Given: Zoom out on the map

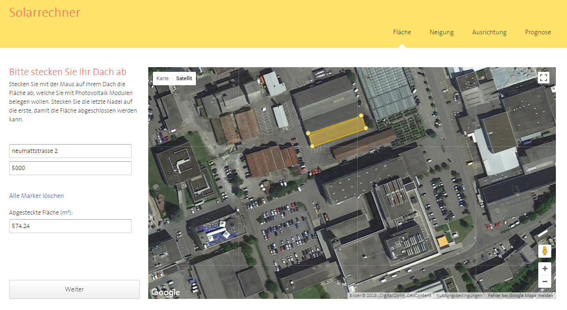Looking at the screenshot, I should pyautogui.click(x=545, y=281).
